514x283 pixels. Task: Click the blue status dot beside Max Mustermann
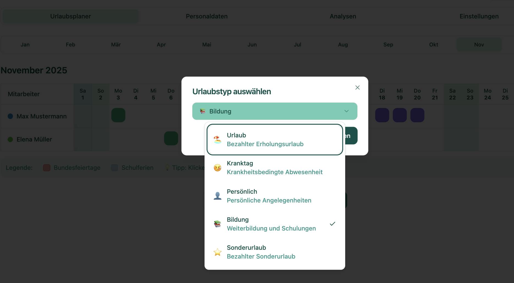(x=10, y=116)
